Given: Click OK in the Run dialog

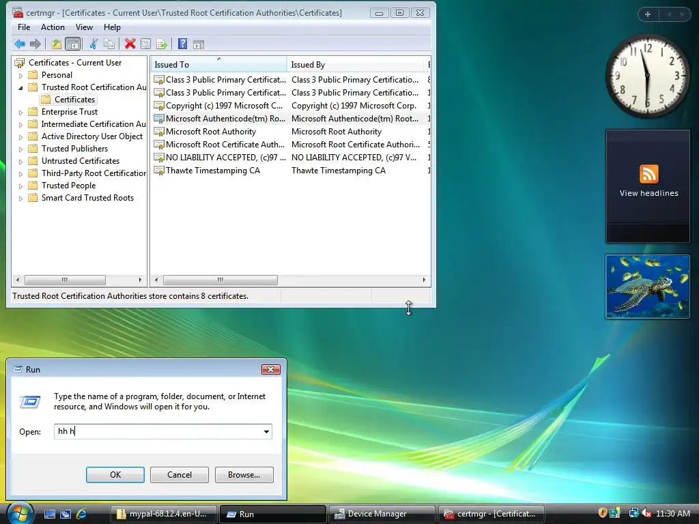Looking at the screenshot, I should pos(115,475).
